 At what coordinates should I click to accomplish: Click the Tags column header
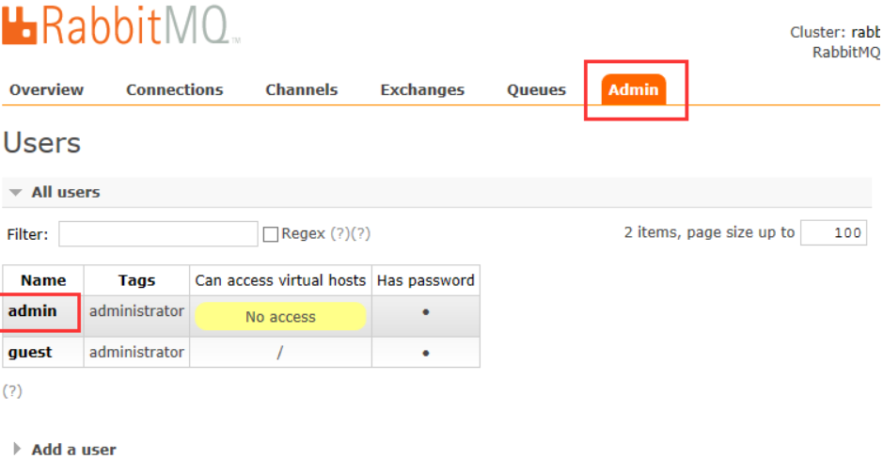(x=136, y=280)
